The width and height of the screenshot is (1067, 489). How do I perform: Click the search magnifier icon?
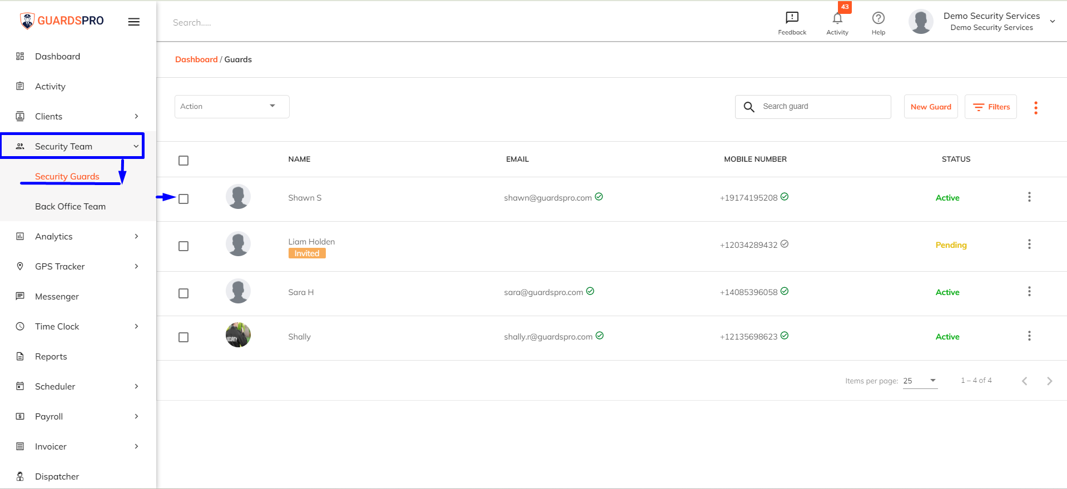749,107
